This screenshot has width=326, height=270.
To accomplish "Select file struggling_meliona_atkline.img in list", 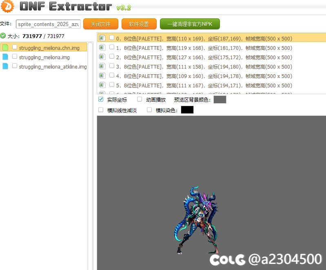I will click(44, 66).
